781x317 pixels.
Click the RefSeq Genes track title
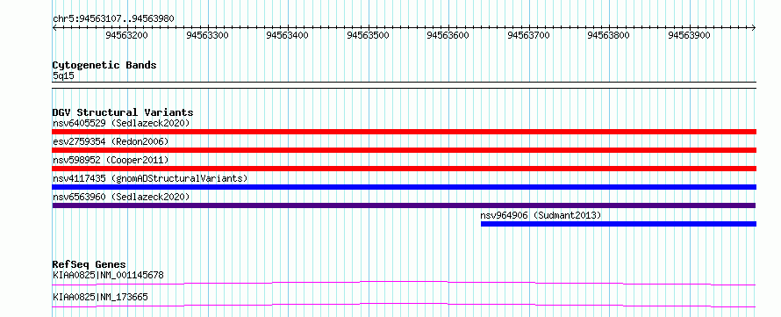(x=90, y=264)
